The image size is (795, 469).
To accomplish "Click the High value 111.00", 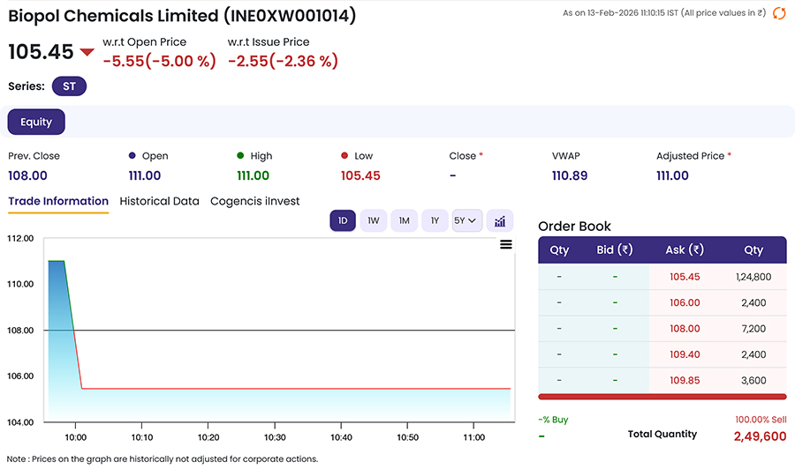I will coord(253,175).
